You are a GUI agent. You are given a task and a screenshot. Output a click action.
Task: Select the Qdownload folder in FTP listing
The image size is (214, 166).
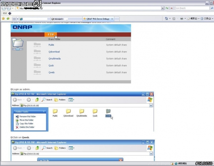tap(68, 113)
